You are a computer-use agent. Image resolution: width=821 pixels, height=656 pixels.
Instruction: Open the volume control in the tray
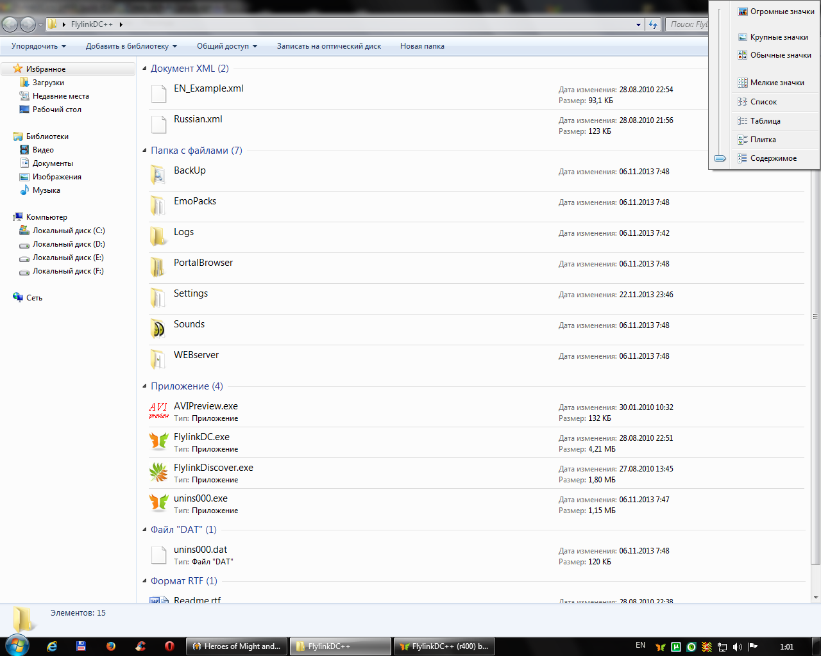pos(738,647)
